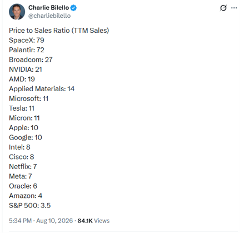The image size is (240, 233).
Task: Open the three-dot more options menu
Action: [234, 8]
